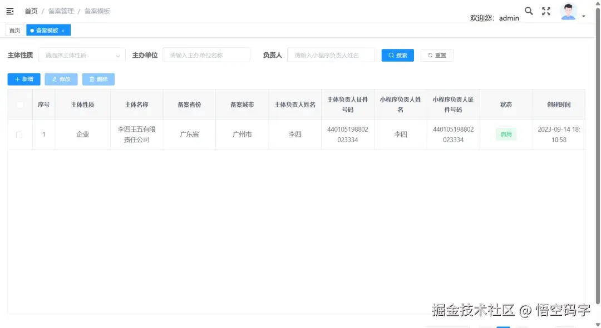Open the admin avatar picture
This screenshot has height=328, width=601.
pos(568,11)
